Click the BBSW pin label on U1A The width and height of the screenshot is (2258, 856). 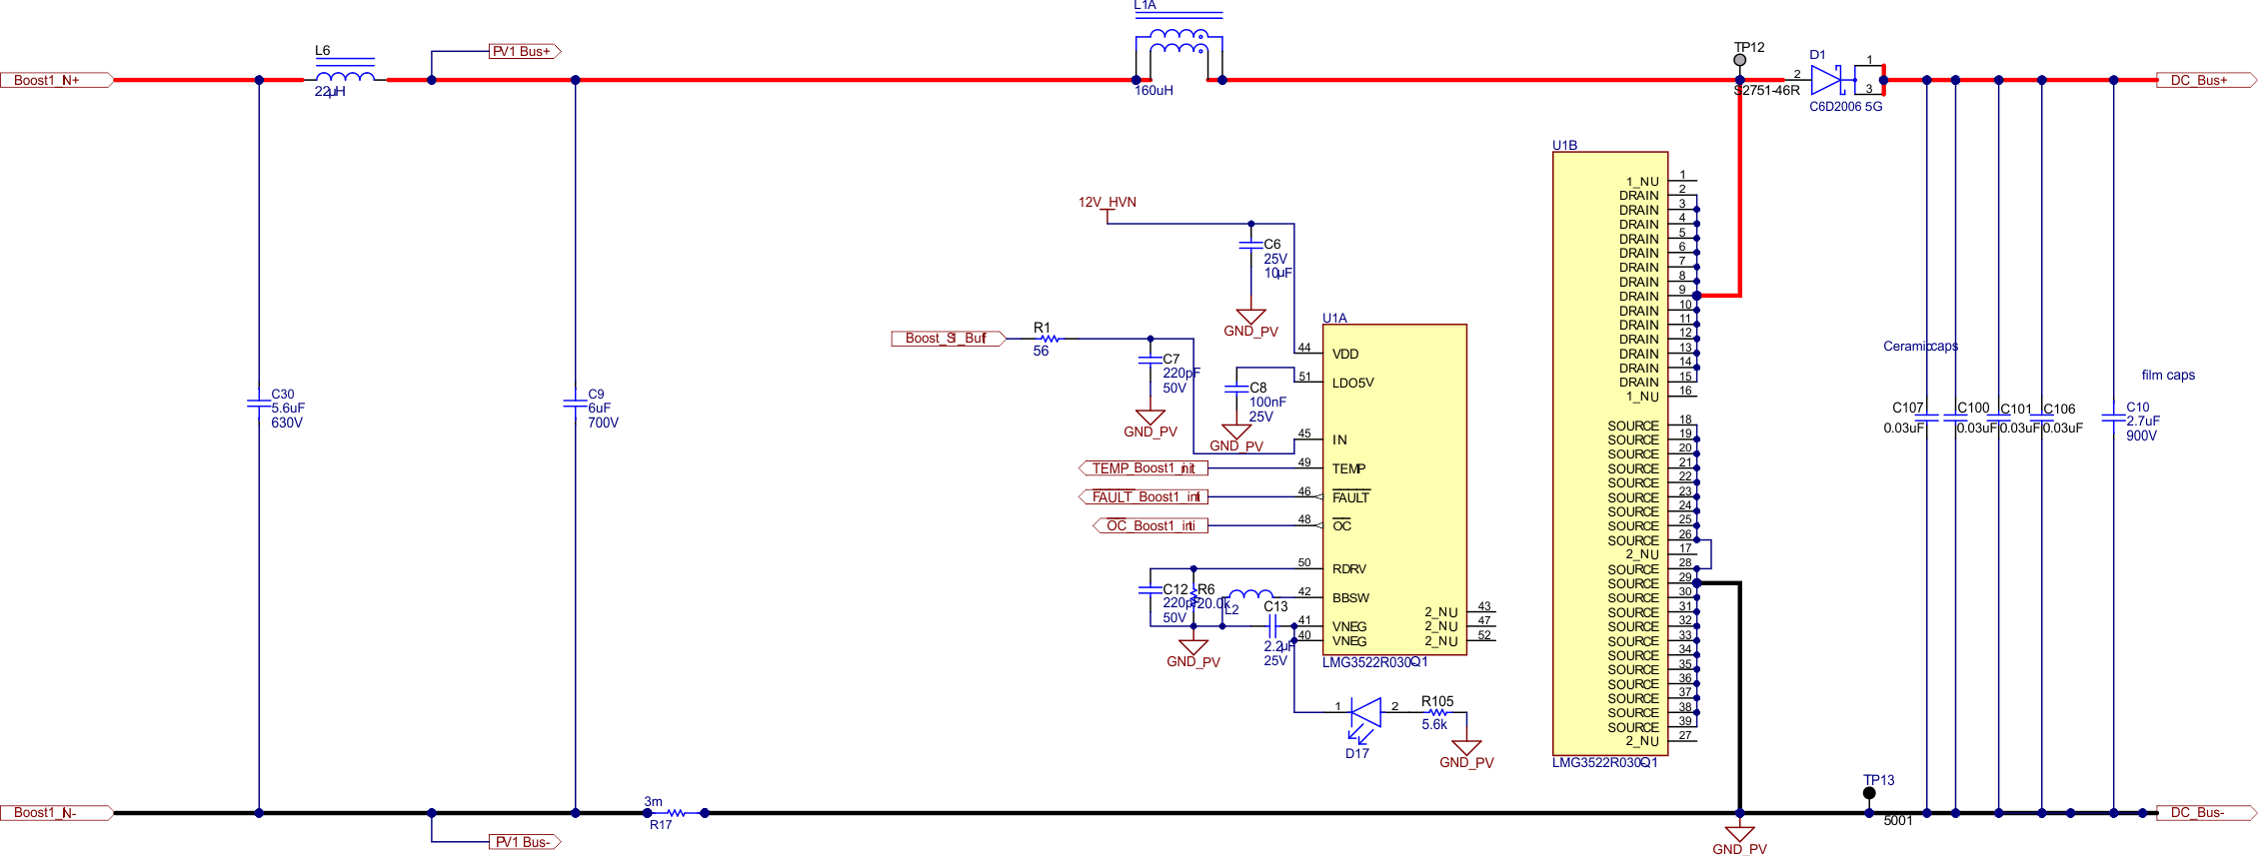tap(1350, 598)
